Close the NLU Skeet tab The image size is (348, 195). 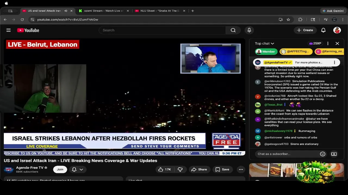click(184, 11)
